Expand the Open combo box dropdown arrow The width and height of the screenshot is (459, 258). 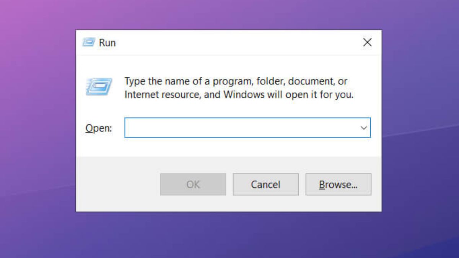point(364,128)
